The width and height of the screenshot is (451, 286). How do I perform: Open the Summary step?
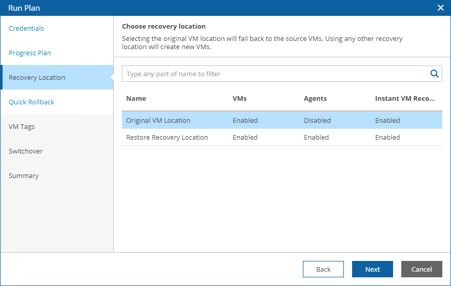point(24,176)
